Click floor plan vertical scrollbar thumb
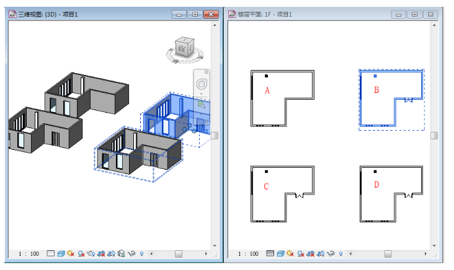This screenshot has width=454, height=270. [x=434, y=136]
